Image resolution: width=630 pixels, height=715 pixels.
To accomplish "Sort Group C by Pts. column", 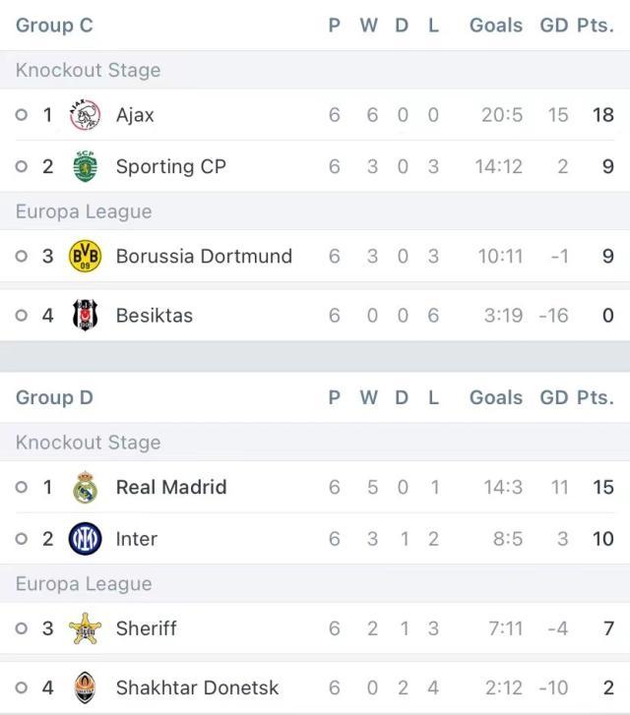I will pyautogui.click(x=596, y=26).
